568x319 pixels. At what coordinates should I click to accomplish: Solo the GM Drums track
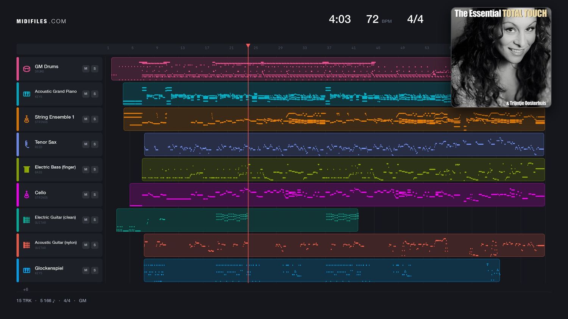pos(95,68)
